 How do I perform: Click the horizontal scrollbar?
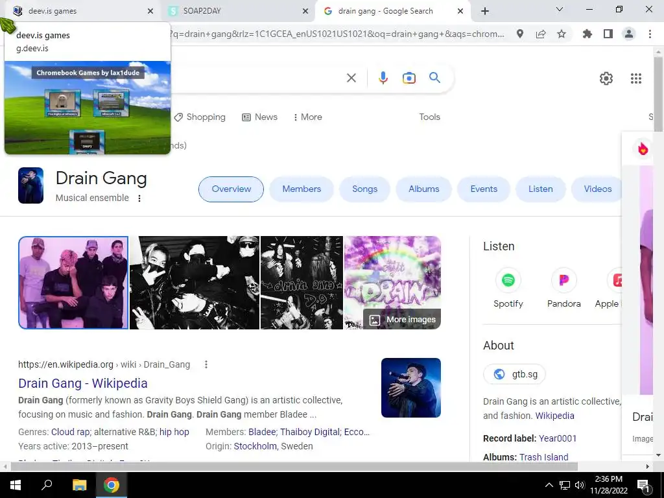(x=295, y=466)
